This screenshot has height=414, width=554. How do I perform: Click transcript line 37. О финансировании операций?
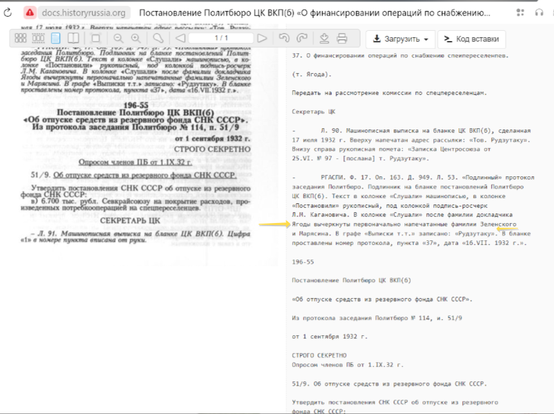coord(400,56)
